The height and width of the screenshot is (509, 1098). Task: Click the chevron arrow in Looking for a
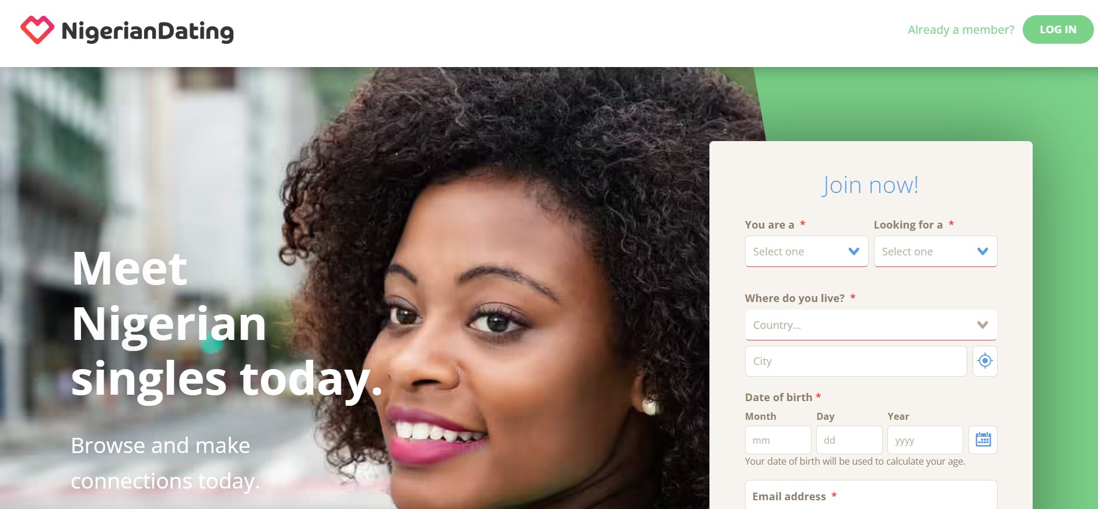982,251
